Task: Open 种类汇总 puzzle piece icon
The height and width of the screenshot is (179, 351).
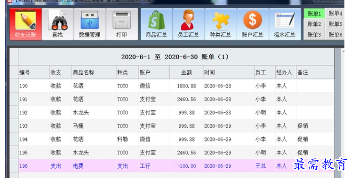Action: 221,24
